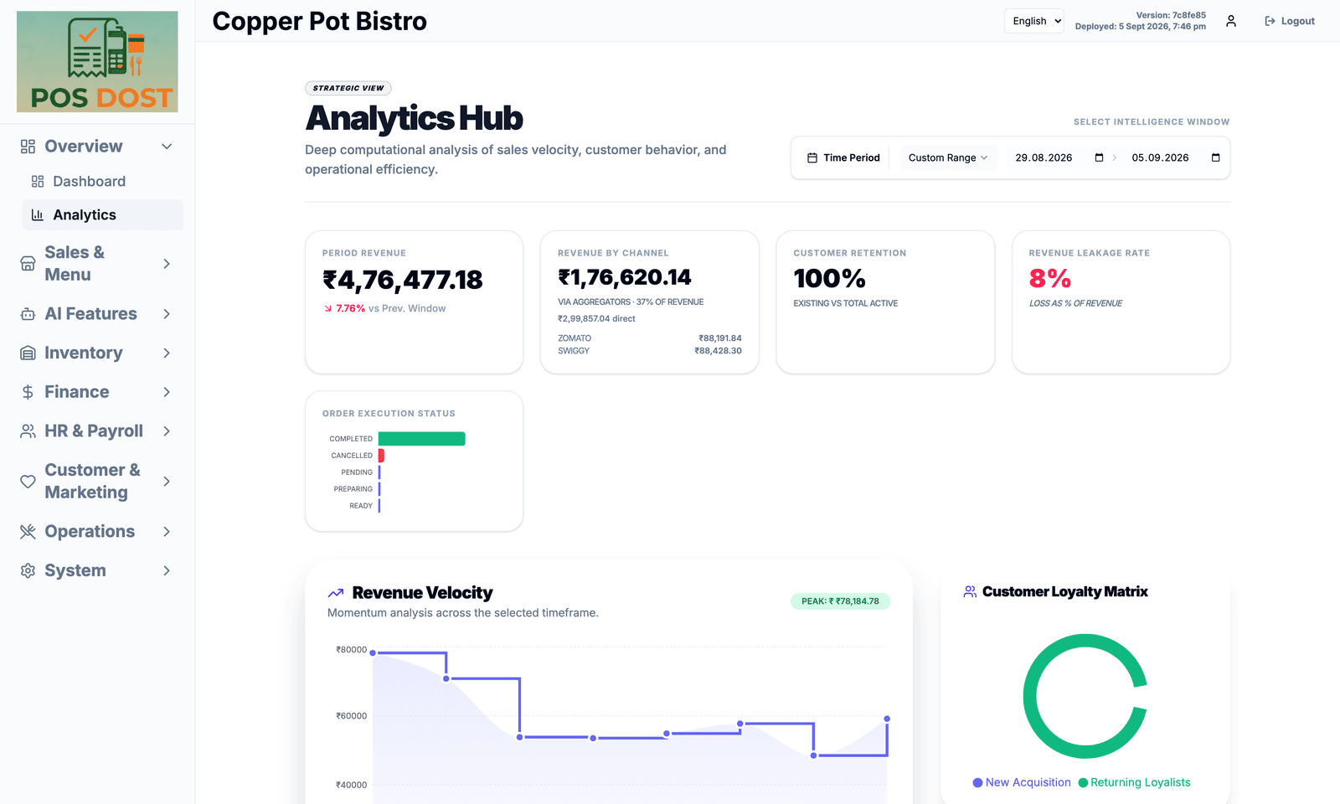Edit the end date 05.09.2026 field
1340x804 pixels.
click(x=1161, y=157)
